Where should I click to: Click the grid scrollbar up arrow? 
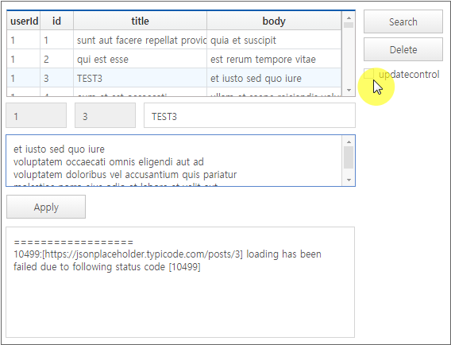click(349, 17)
